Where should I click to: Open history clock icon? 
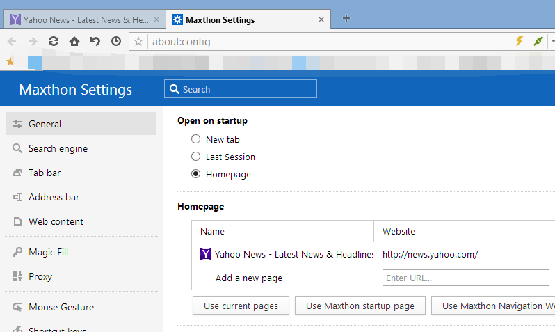[115, 42]
